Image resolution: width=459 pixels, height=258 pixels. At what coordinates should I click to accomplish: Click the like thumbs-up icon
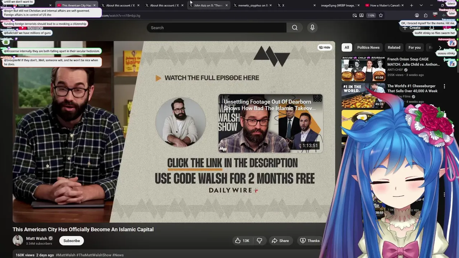[x=238, y=241]
